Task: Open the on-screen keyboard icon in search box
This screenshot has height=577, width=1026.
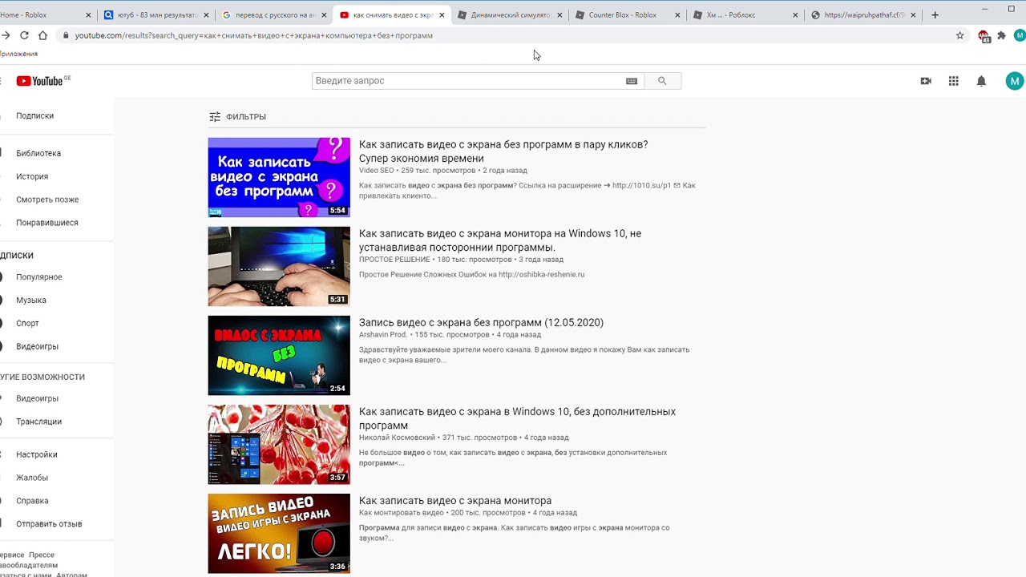Action: (x=632, y=81)
